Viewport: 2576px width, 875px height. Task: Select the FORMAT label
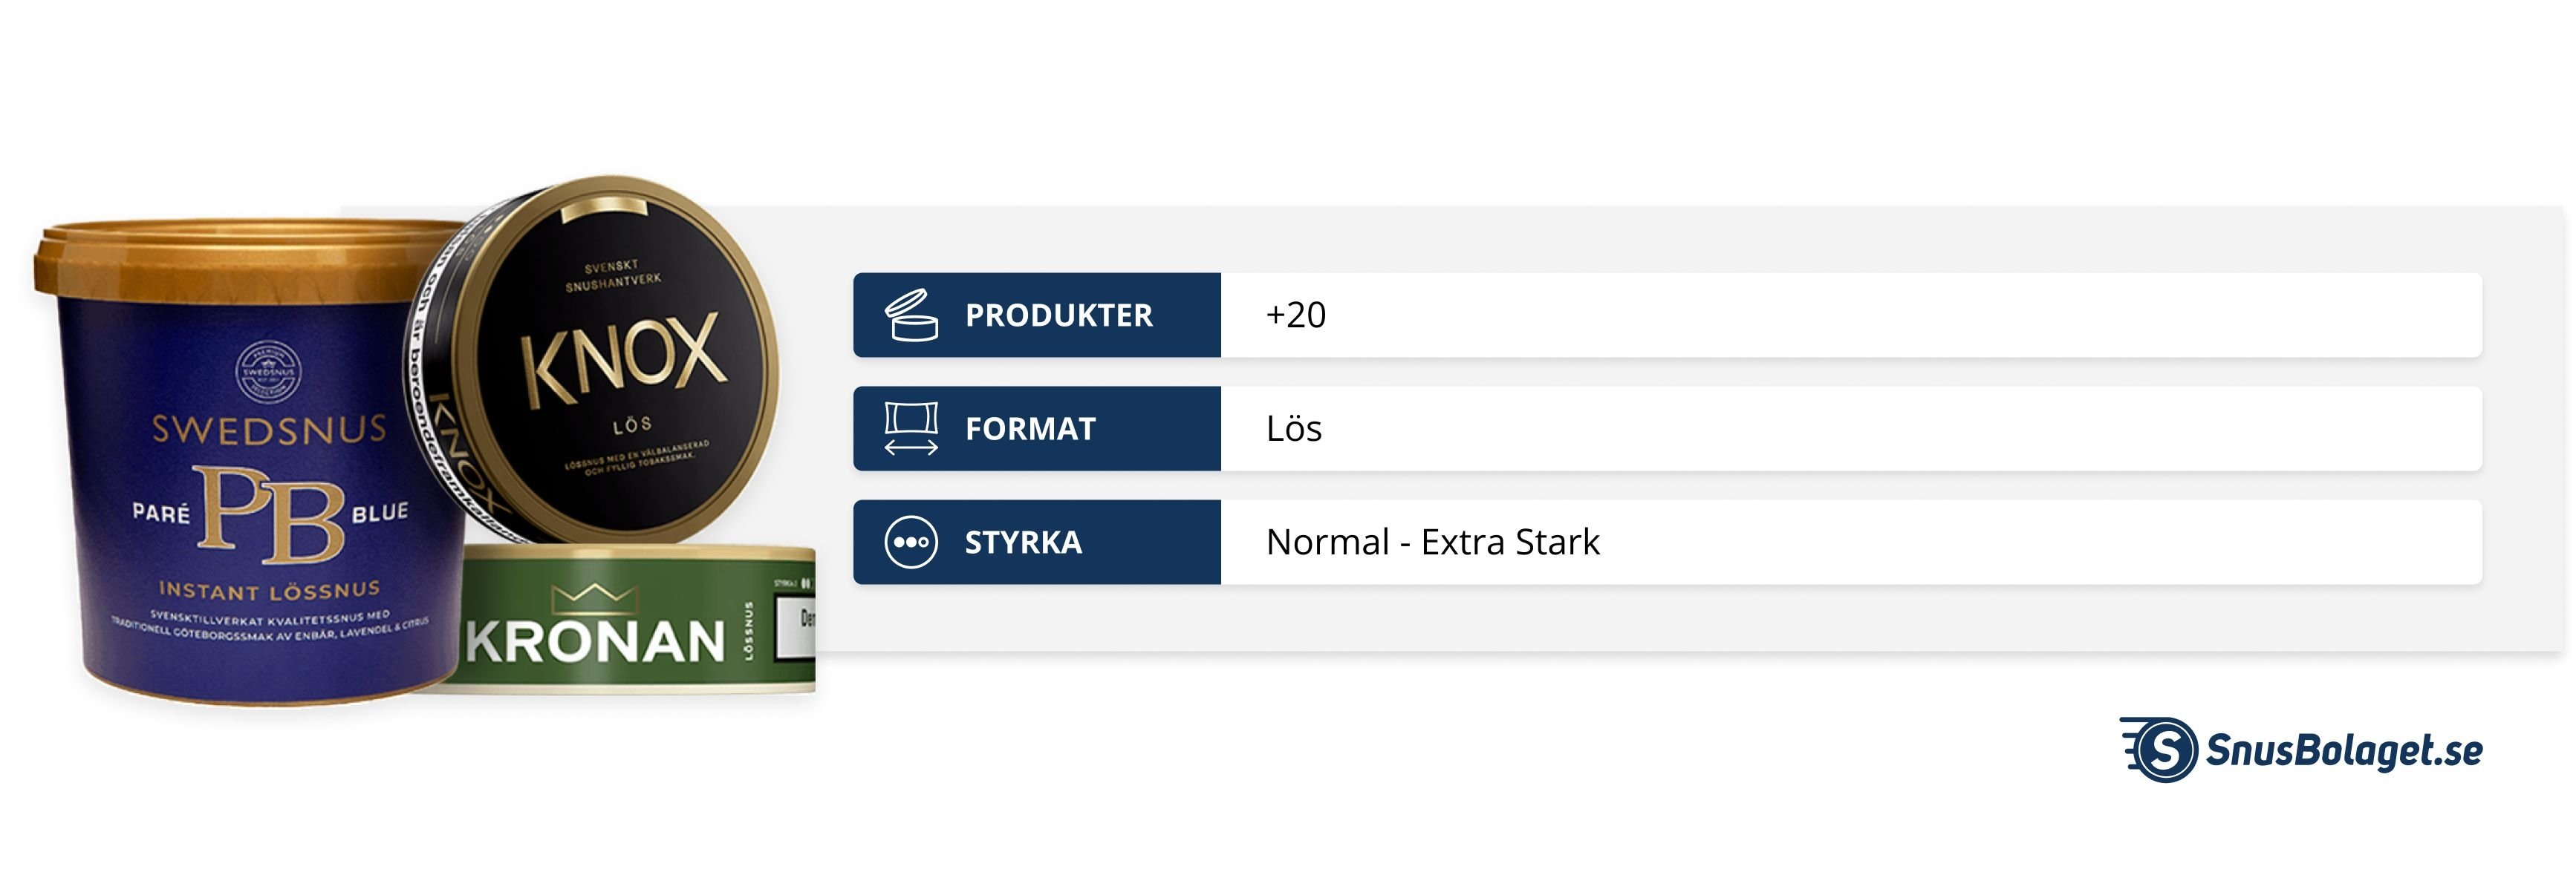[1030, 428]
